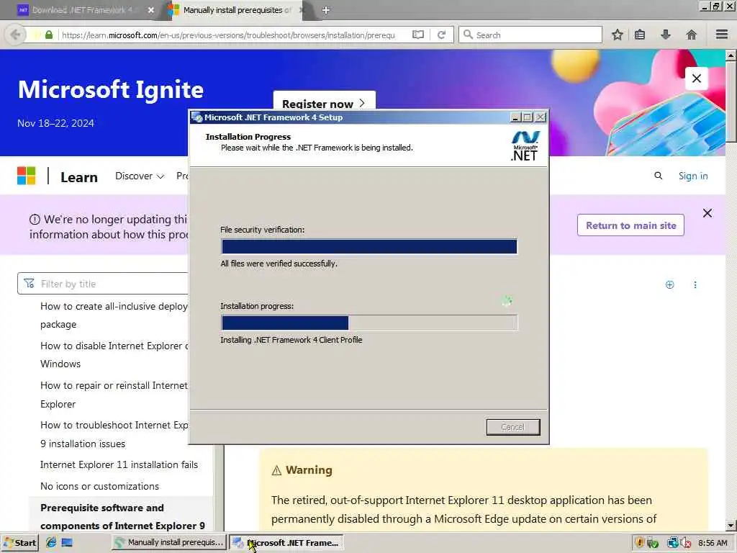Screen dimensions: 737x553
Task: Click the Installing .NET Framework 4 Client Profile text
Action: click(x=291, y=340)
